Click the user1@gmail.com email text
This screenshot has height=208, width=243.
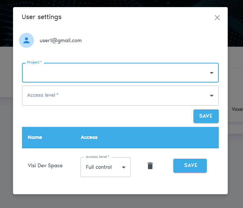pos(61,40)
